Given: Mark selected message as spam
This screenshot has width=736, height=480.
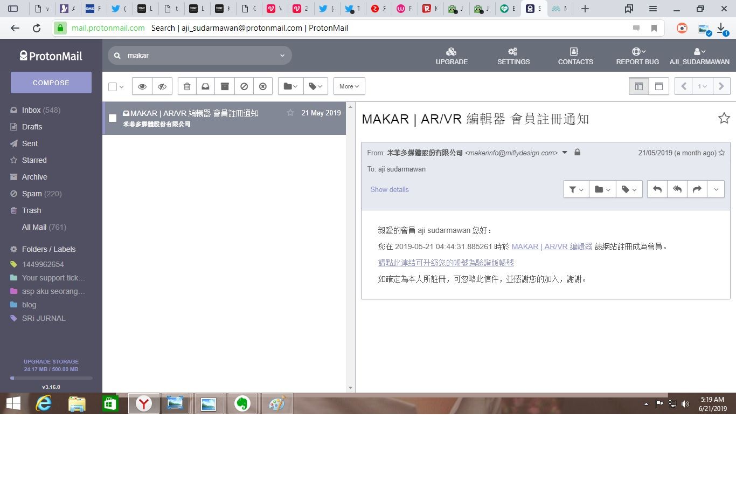Looking at the screenshot, I should tap(244, 86).
